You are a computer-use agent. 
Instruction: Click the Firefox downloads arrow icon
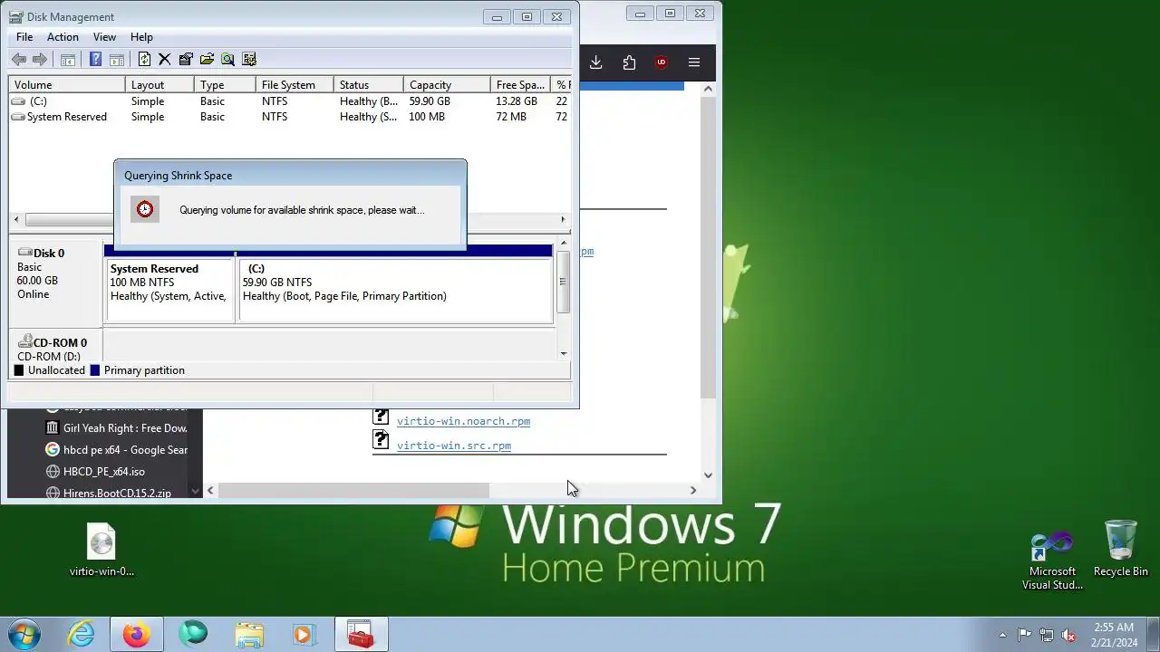point(595,62)
